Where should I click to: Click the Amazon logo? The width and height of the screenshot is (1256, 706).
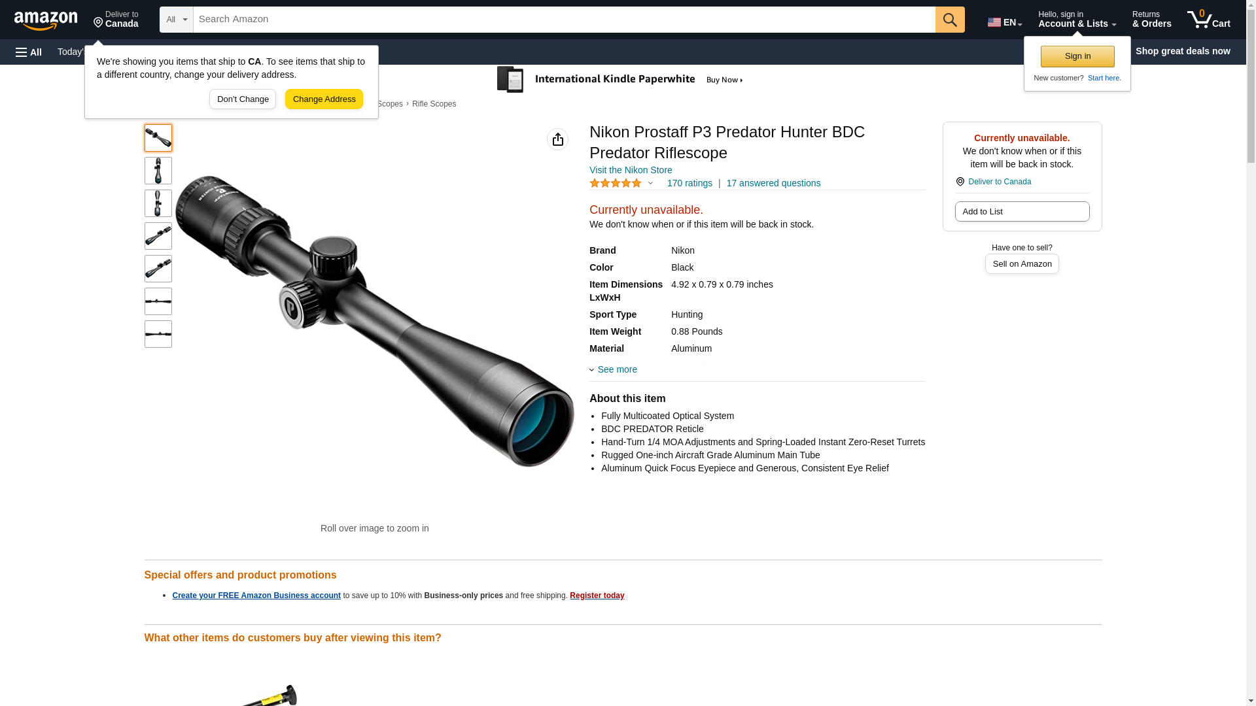coord(46,20)
